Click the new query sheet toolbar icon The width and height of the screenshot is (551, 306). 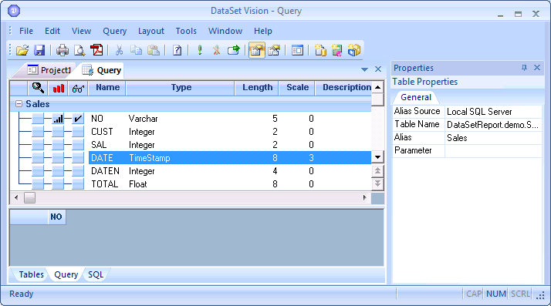pyautogui.click(x=337, y=50)
